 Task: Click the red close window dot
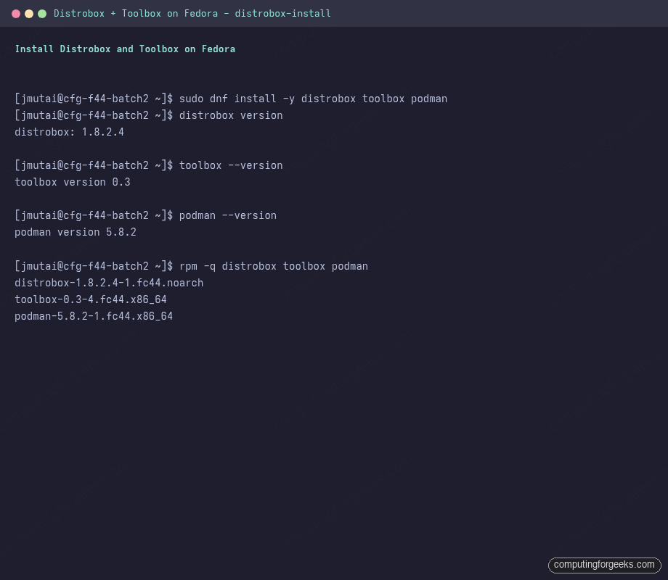[x=16, y=14]
